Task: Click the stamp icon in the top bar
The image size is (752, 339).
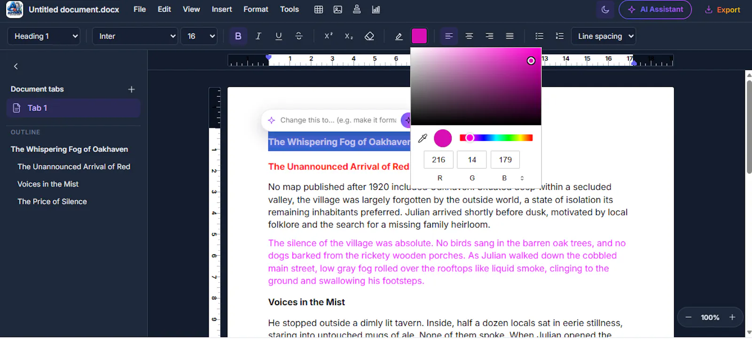Action: [357, 9]
